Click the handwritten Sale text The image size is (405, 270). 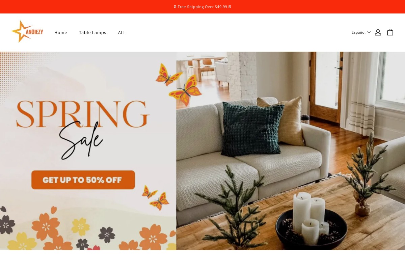coord(81,141)
